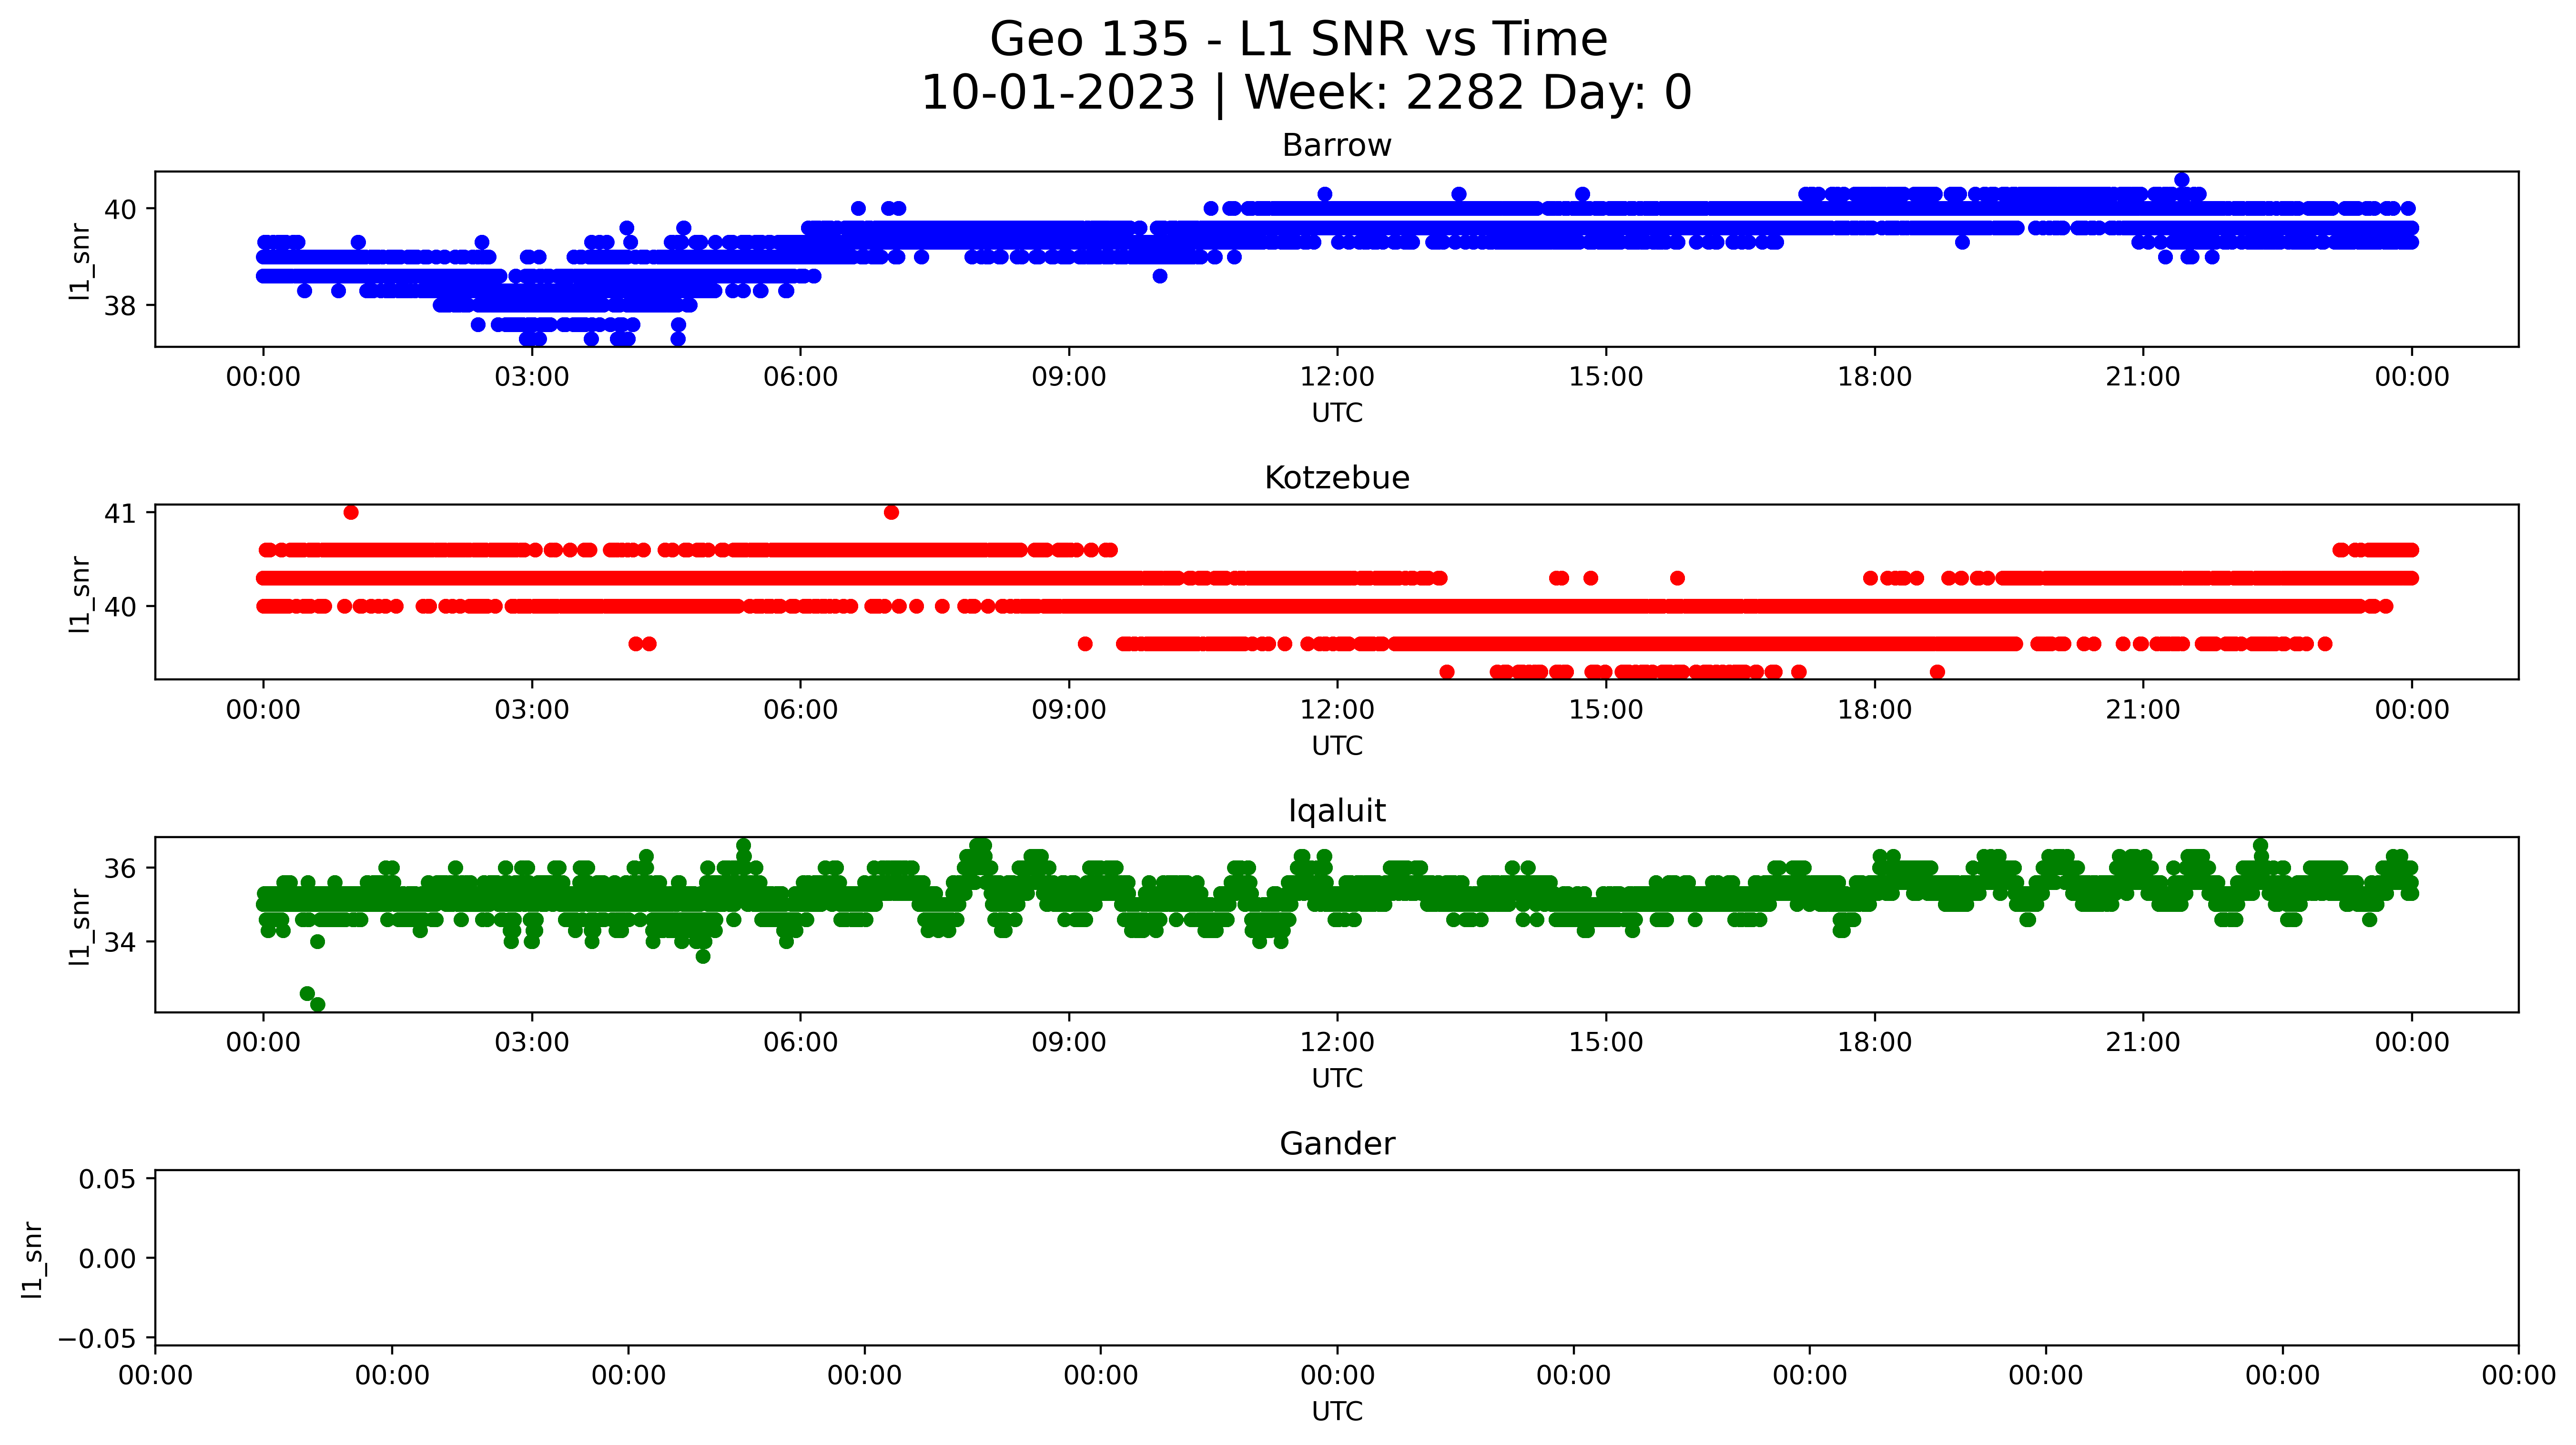Click the 38 y-axis label on Barrow plot
2576x1445 pixels.
coord(120,306)
